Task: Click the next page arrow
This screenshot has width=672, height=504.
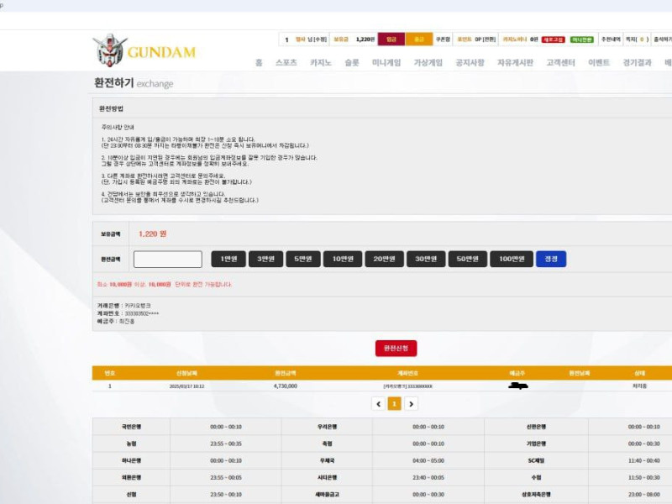Action: 411,403
